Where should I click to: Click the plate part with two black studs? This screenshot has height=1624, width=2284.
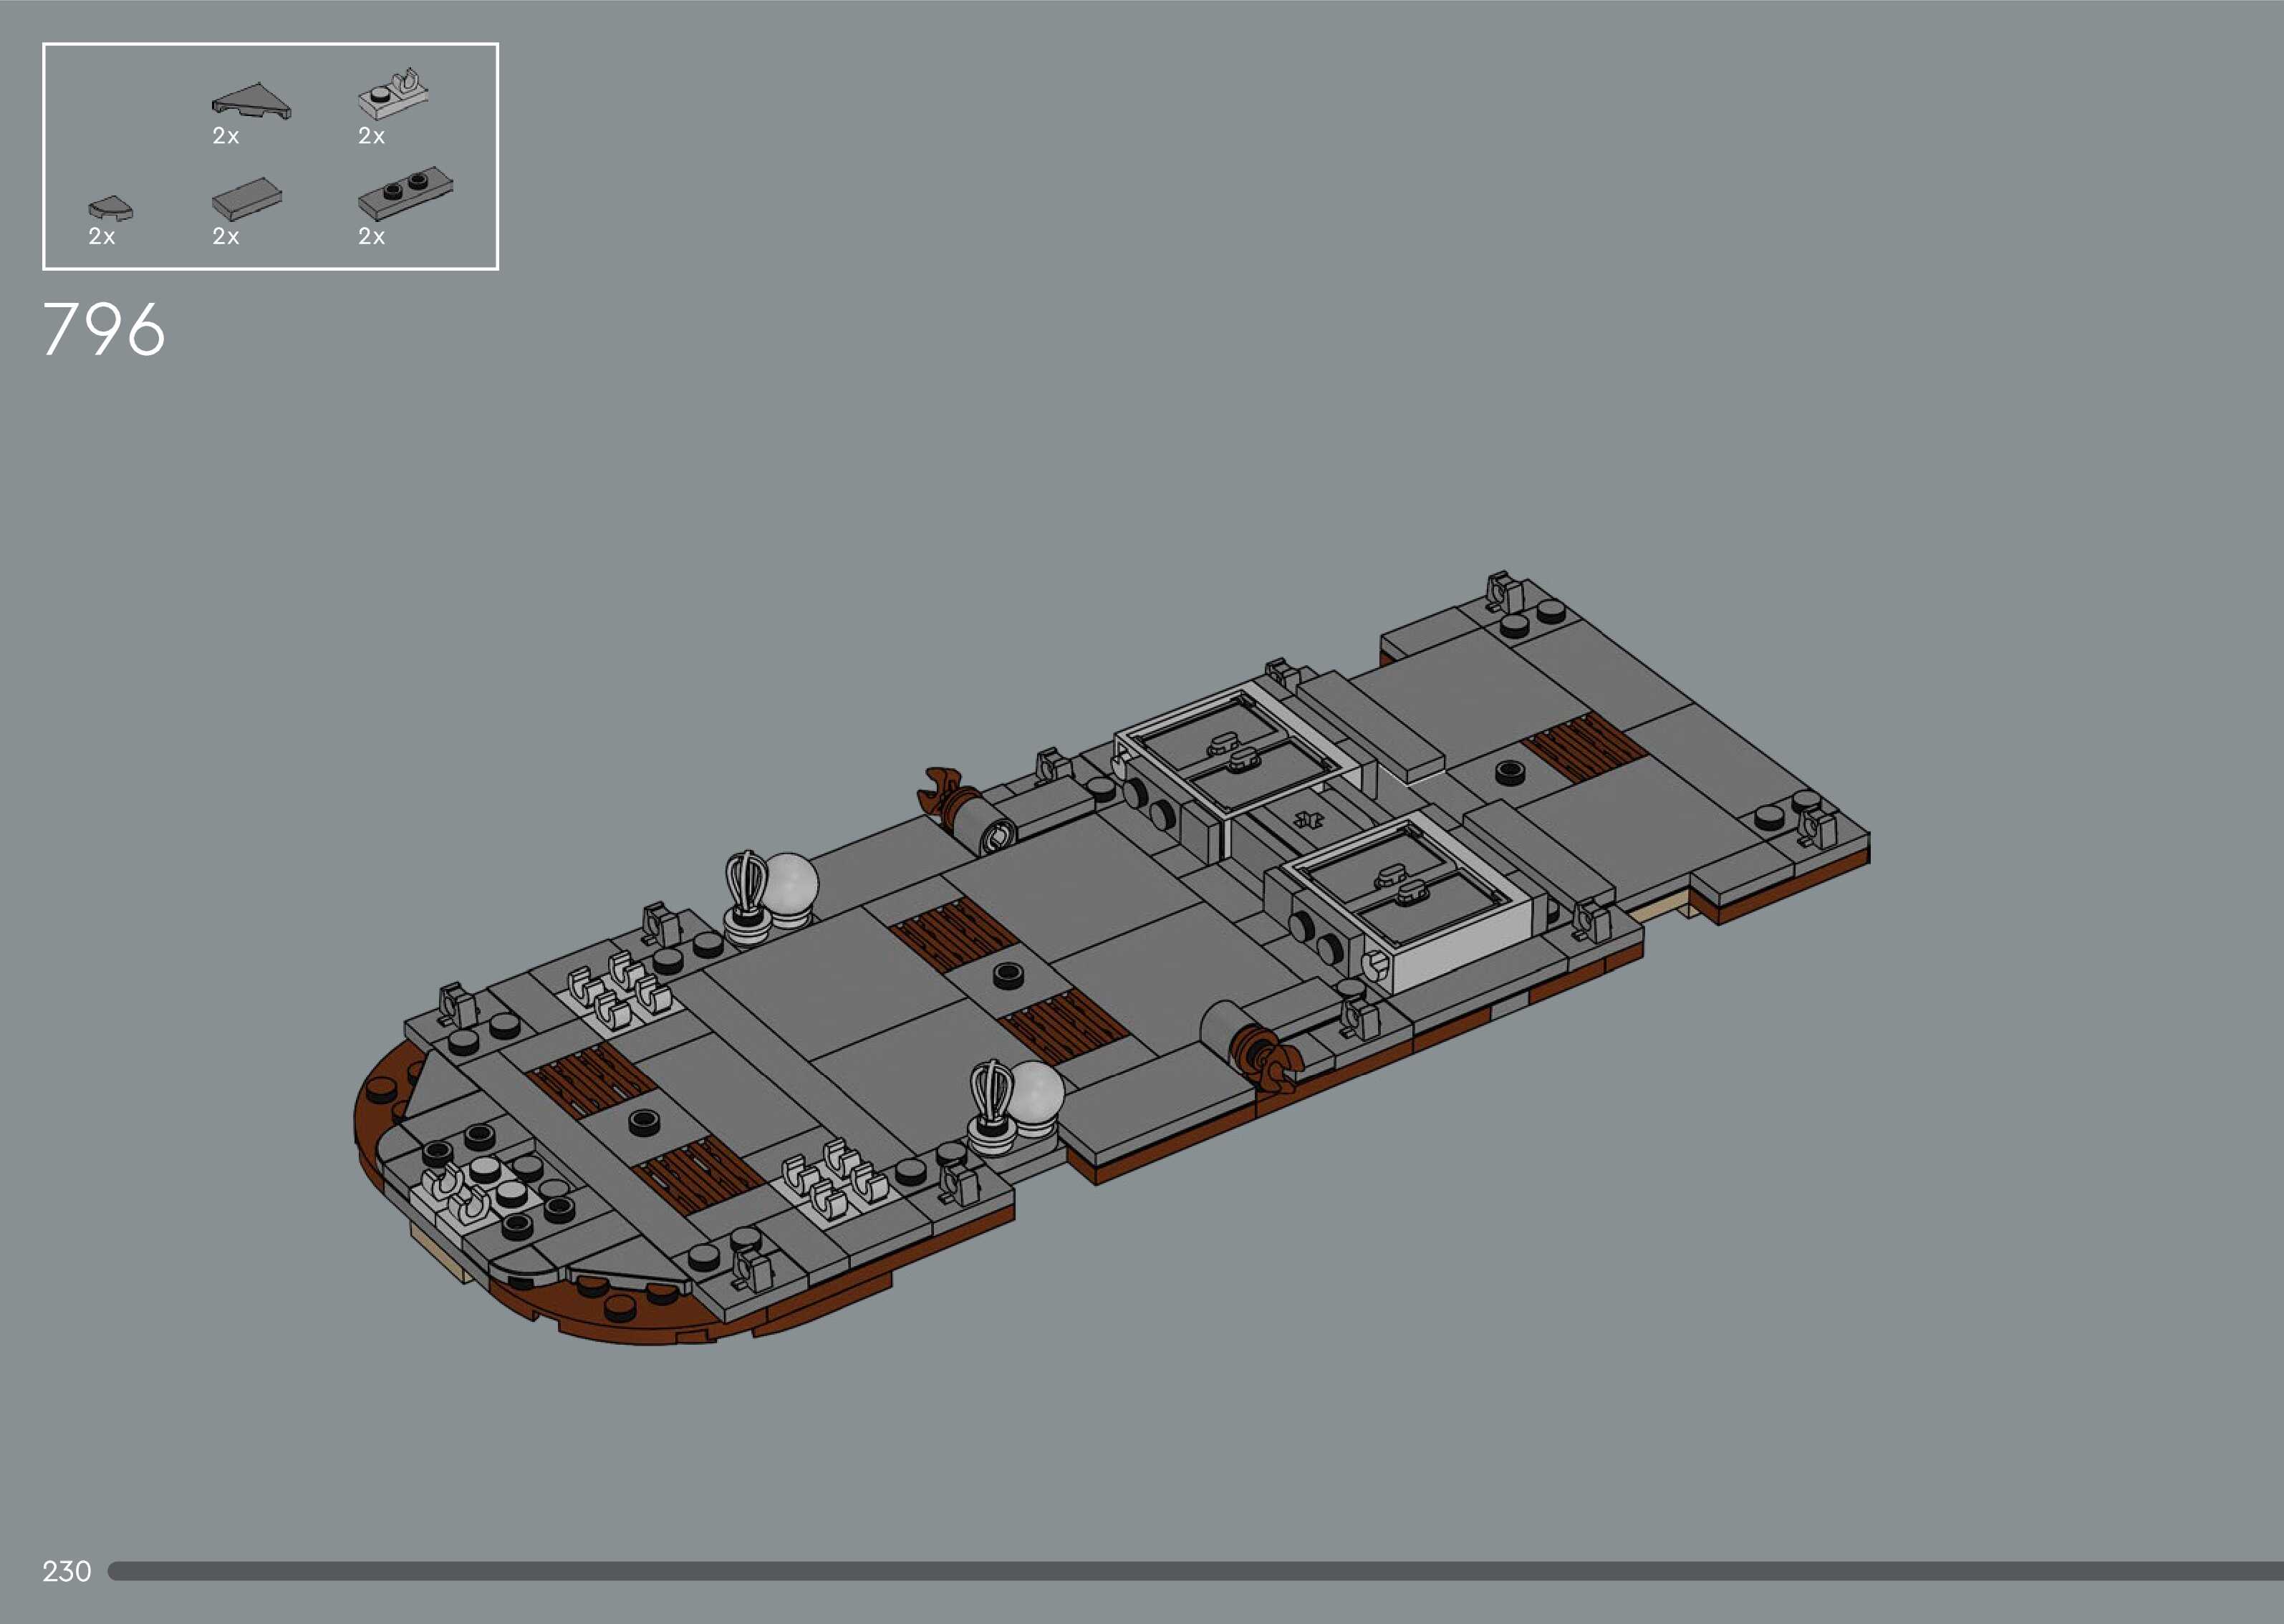pos(405,193)
